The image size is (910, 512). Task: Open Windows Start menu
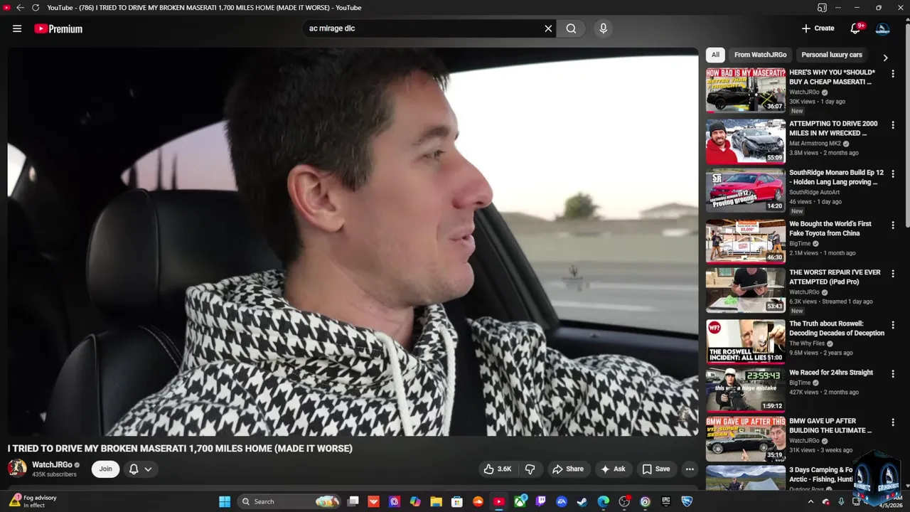225,501
